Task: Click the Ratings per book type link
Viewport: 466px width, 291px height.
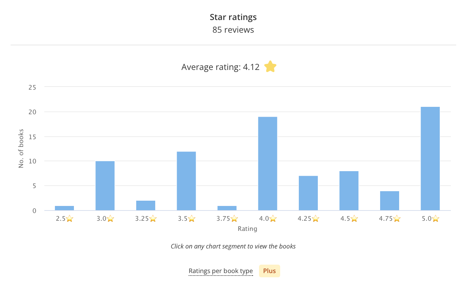Action: click(221, 271)
